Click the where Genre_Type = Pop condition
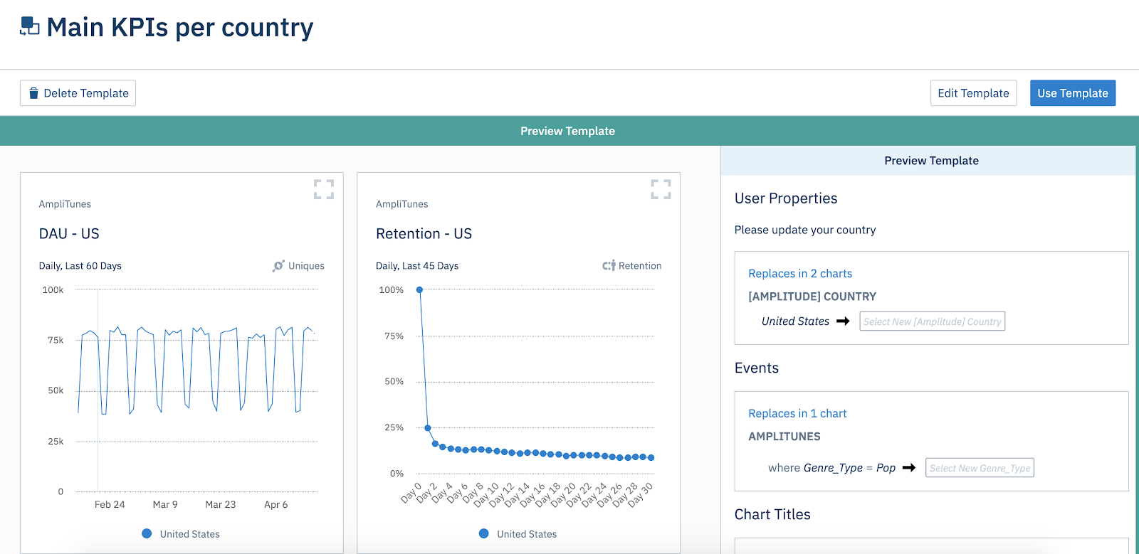 832,468
